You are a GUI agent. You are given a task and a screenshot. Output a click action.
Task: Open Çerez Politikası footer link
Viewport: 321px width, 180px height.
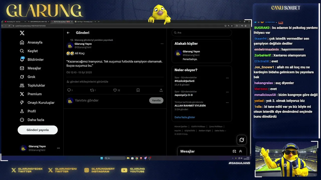point(216,126)
